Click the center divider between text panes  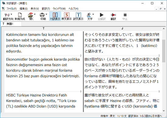pyautogui.click(x=83, y=72)
